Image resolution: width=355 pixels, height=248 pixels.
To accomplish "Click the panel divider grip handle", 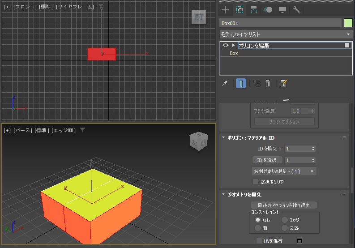I will pyautogui.click(x=286, y=100).
